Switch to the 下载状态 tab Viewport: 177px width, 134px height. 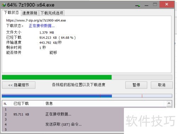click(x=11, y=13)
